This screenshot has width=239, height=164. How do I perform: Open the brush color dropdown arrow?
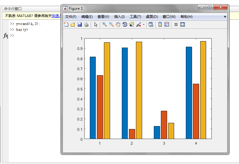(x=144, y=24)
